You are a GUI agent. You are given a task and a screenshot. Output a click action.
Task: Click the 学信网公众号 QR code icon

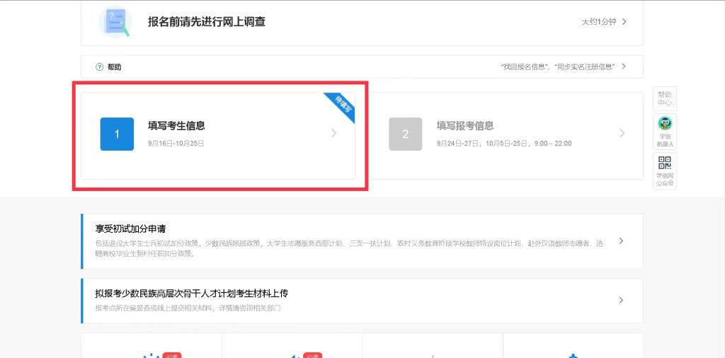(665, 163)
